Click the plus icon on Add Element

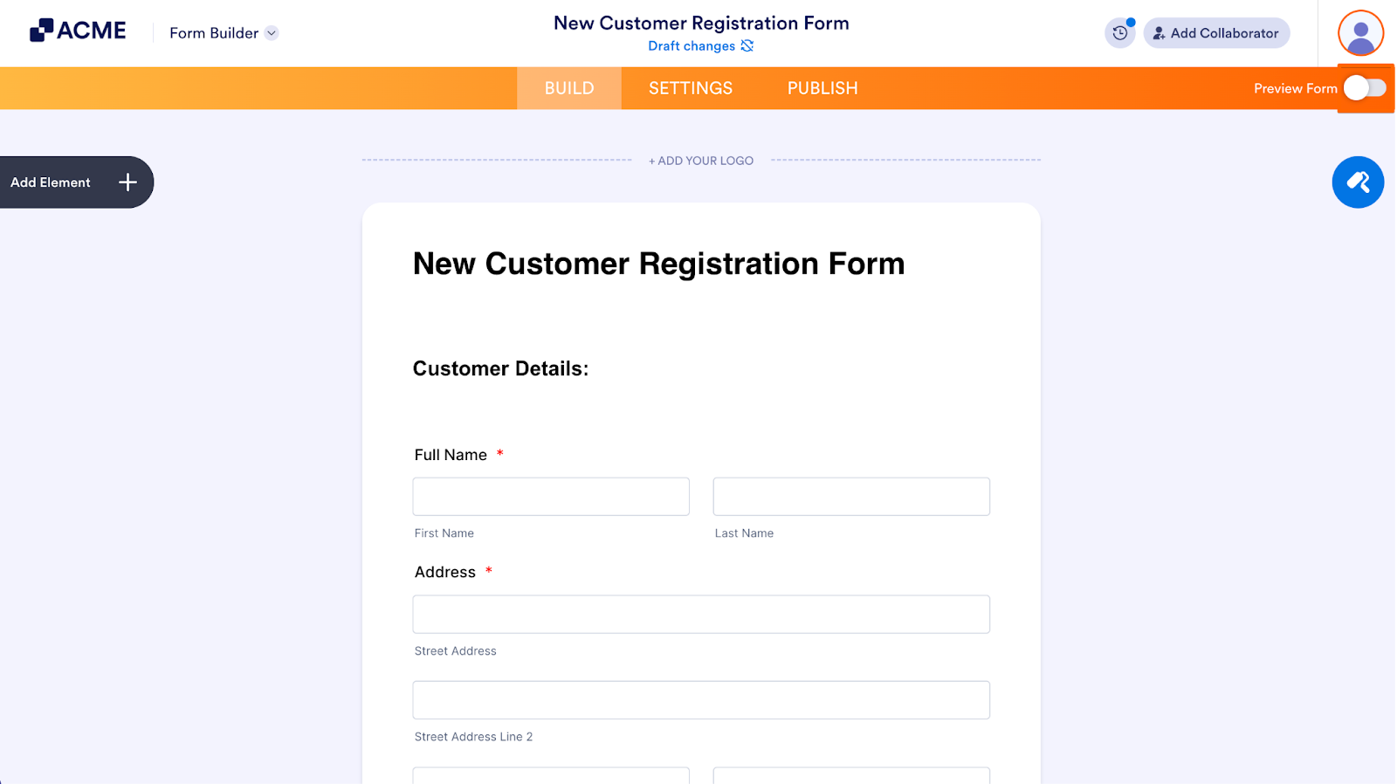coord(127,182)
